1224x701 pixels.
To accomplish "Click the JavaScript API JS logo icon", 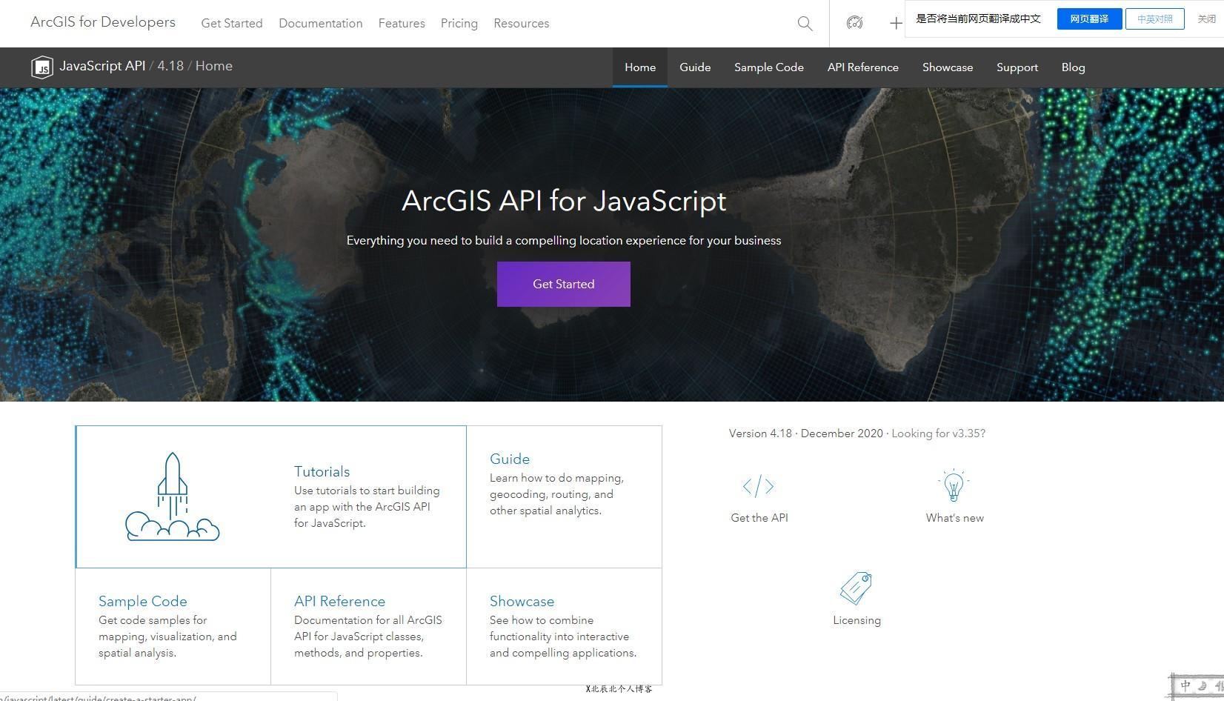I will coord(42,67).
